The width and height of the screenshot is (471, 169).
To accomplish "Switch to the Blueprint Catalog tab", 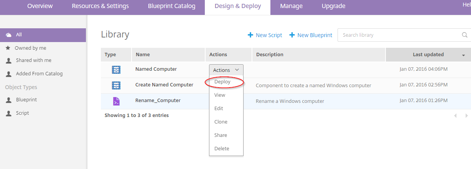I will 171,6.
